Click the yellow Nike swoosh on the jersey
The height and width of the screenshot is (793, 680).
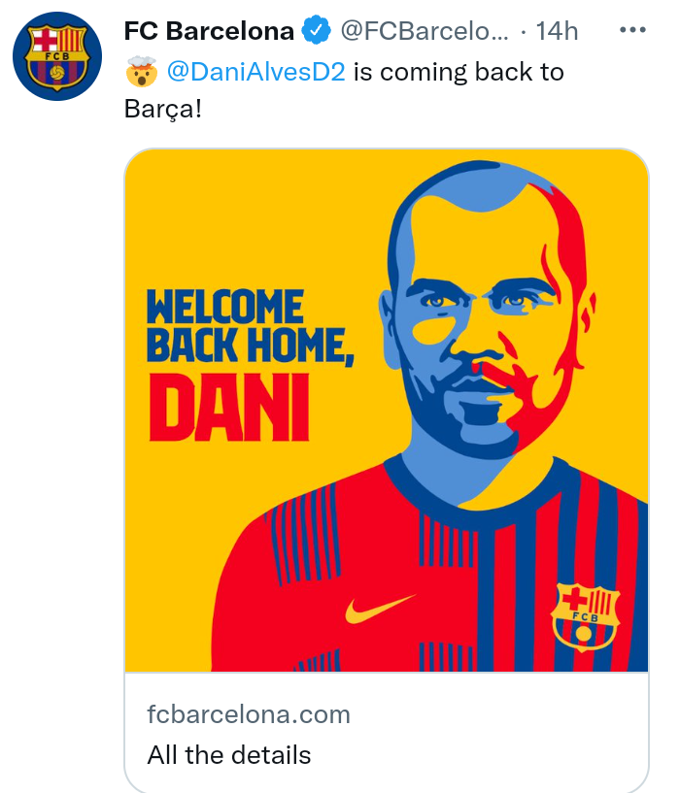380,609
